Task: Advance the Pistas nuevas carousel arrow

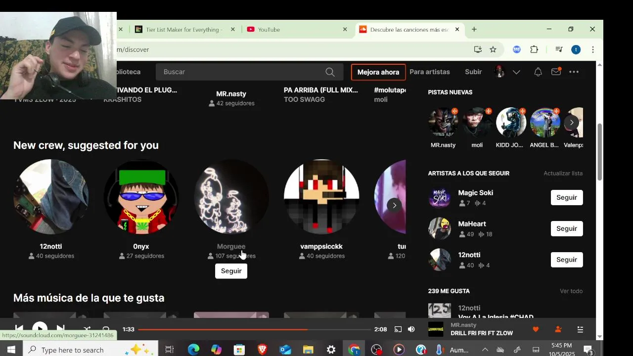Action: 572,123
